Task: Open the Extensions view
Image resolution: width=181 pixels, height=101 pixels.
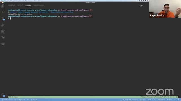Action: click(3, 31)
